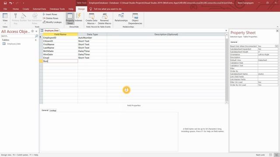The height and width of the screenshot is (157, 280).
Task: Collapse the Tables group in navigation pane
Action: point(36,40)
